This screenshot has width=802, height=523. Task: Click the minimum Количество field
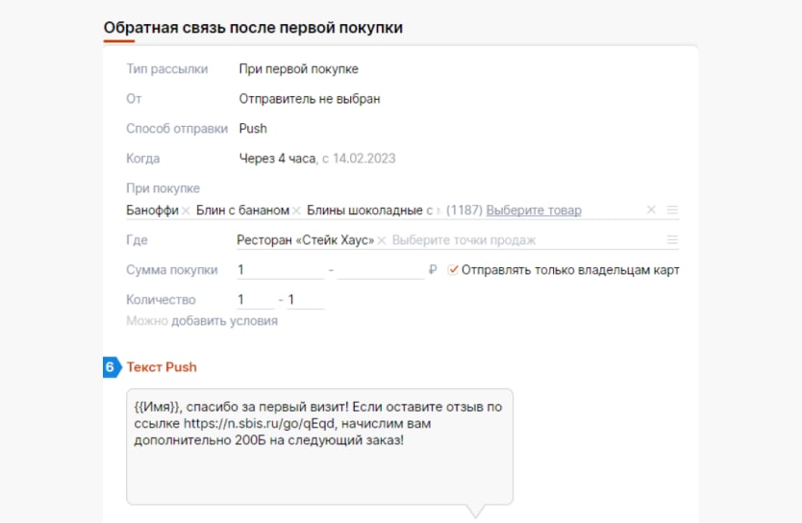coord(254,300)
